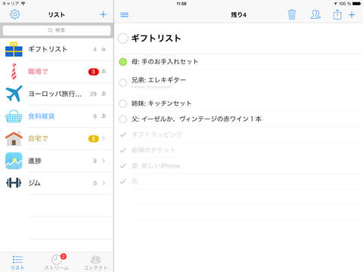Tap the red badge on ストリーム tab
The height and width of the screenshot is (272, 363).
click(64, 256)
